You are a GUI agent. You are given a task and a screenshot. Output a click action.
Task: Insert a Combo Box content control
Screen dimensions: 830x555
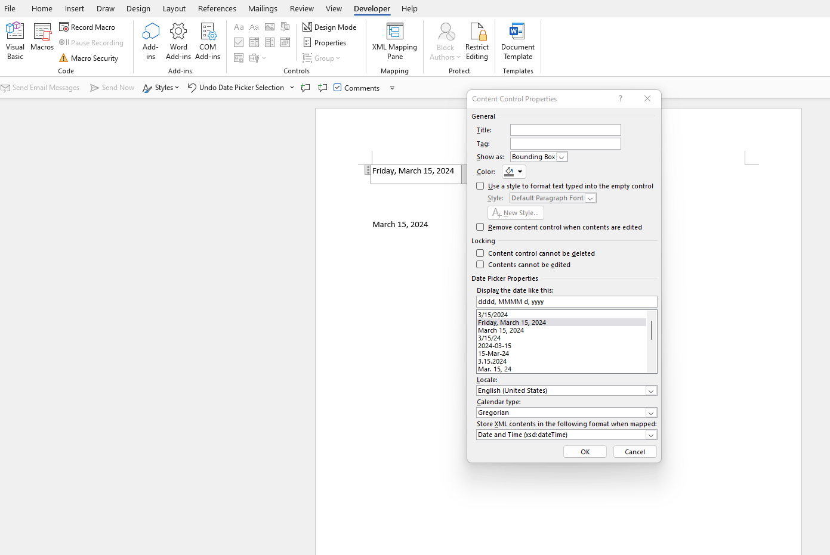254,42
